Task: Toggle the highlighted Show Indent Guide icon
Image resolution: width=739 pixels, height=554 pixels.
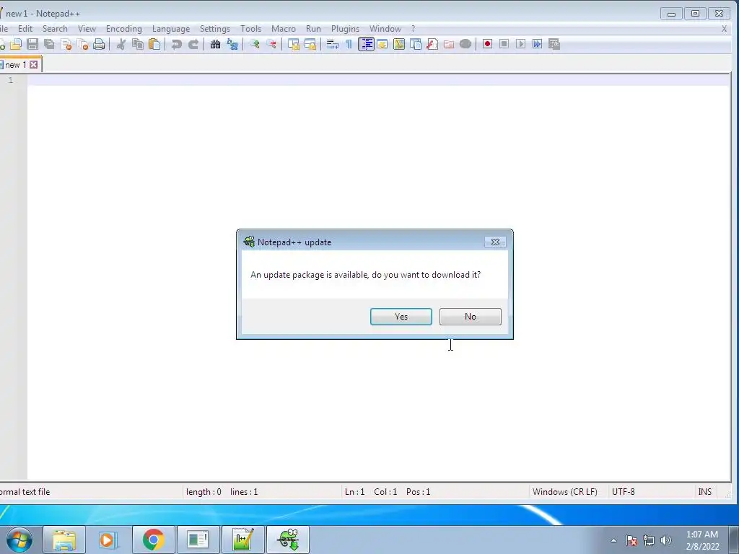Action: click(x=366, y=44)
